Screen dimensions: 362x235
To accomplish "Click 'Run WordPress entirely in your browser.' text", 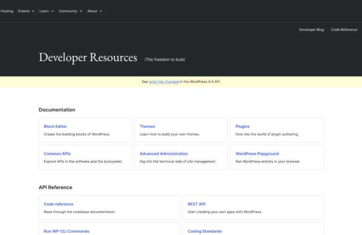I will click(x=268, y=162).
